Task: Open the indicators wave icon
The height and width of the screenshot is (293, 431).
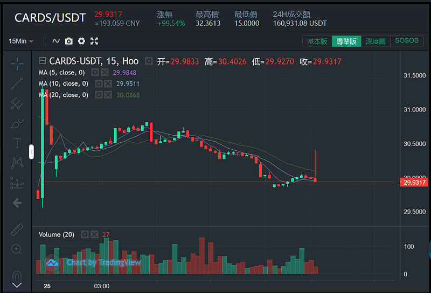Action: point(56,41)
